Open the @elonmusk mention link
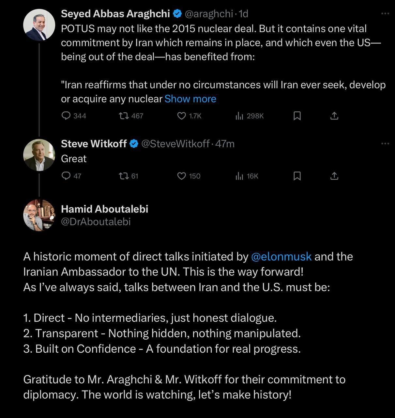The width and height of the screenshot is (395, 418). click(281, 257)
